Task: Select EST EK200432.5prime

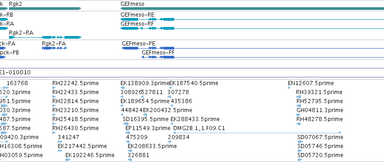Action: 167,110
